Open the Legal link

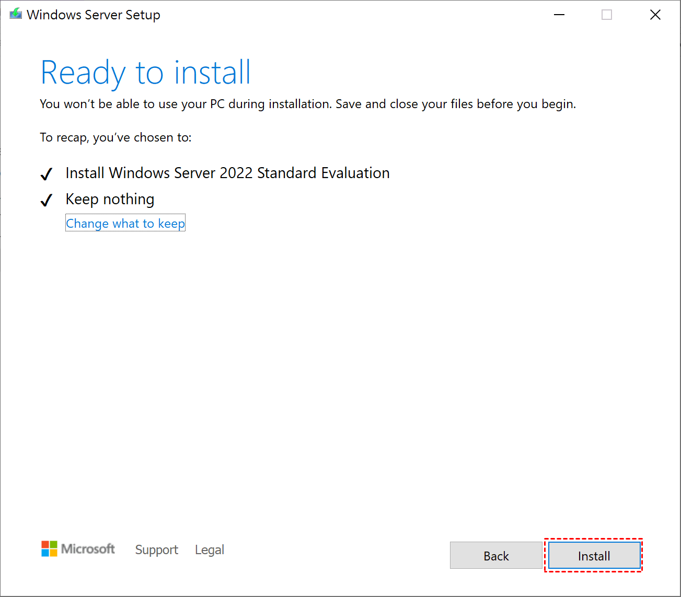pos(210,549)
